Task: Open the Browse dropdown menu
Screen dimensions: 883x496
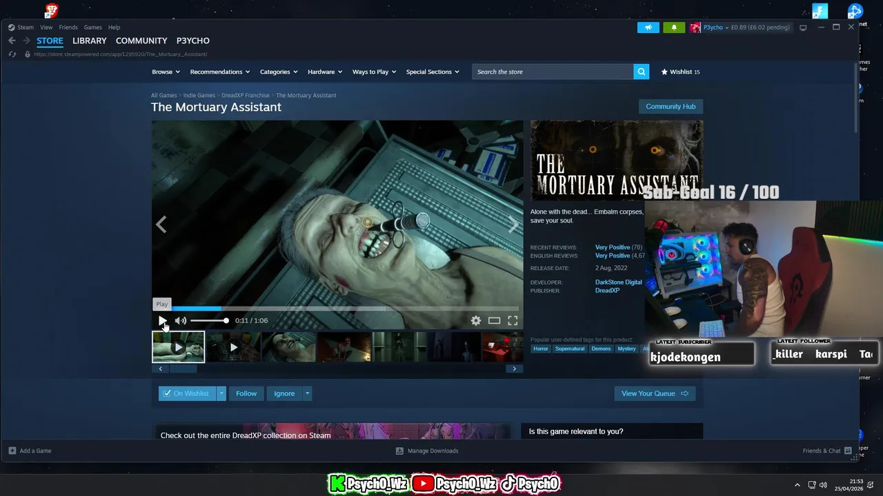Action: click(166, 72)
